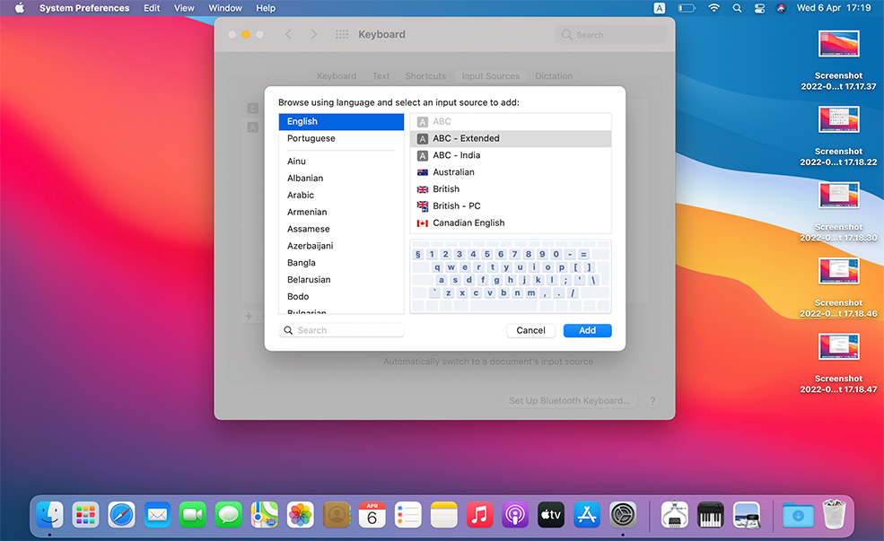This screenshot has height=541, width=884.
Task: Select Ainu in the language list
Action: [x=342, y=161]
